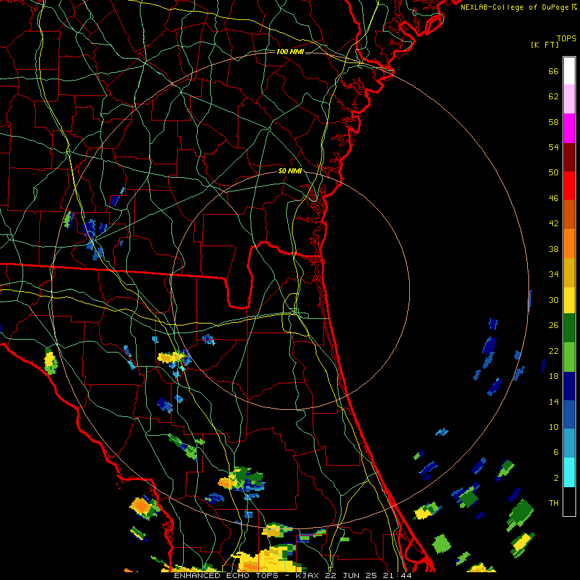This screenshot has width=580, height=580.
Task: Click the light pink swatch near 62
Action: point(569,99)
